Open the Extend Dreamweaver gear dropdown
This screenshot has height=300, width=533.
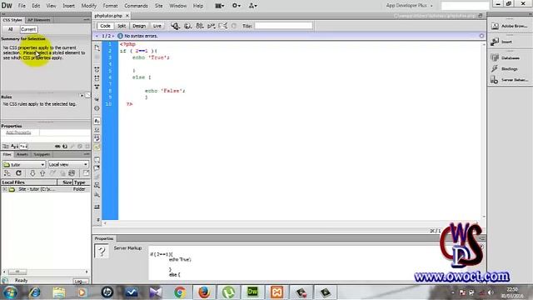point(237,6)
